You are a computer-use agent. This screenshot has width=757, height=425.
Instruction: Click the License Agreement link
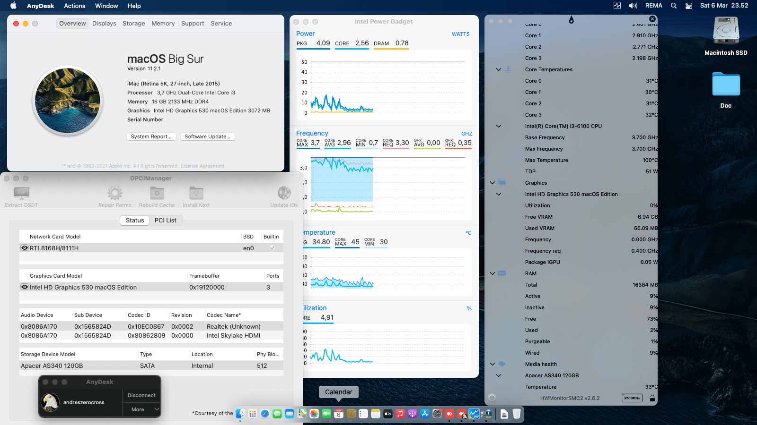point(202,166)
